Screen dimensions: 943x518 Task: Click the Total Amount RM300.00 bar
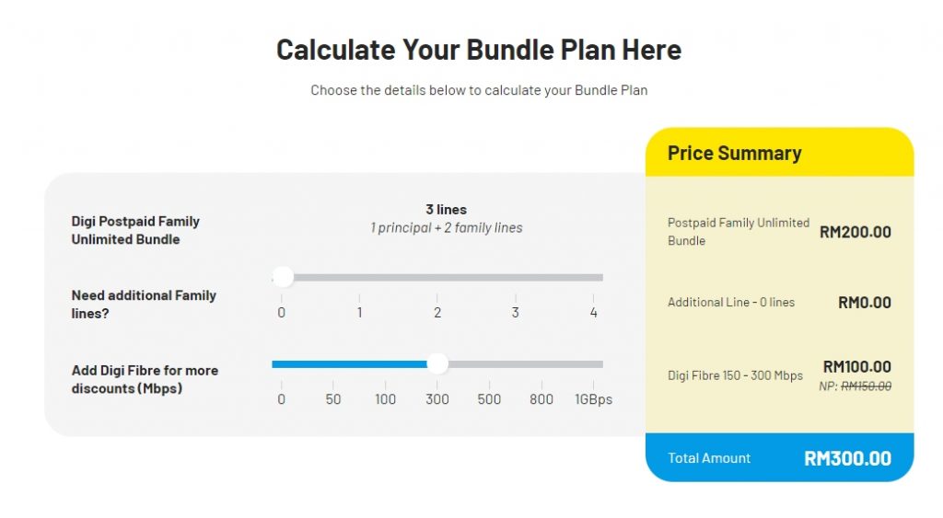tap(779, 457)
